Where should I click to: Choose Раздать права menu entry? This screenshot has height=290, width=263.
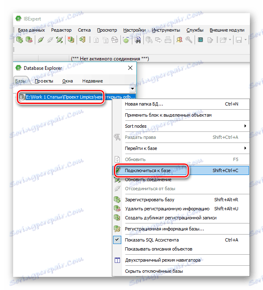181,137
